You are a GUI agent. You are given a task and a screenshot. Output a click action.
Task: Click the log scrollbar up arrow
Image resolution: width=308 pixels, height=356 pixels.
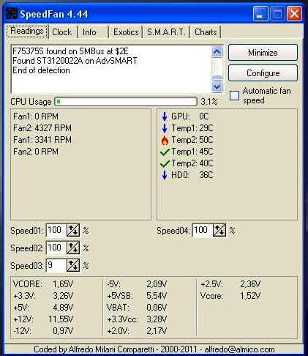pos(217,52)
